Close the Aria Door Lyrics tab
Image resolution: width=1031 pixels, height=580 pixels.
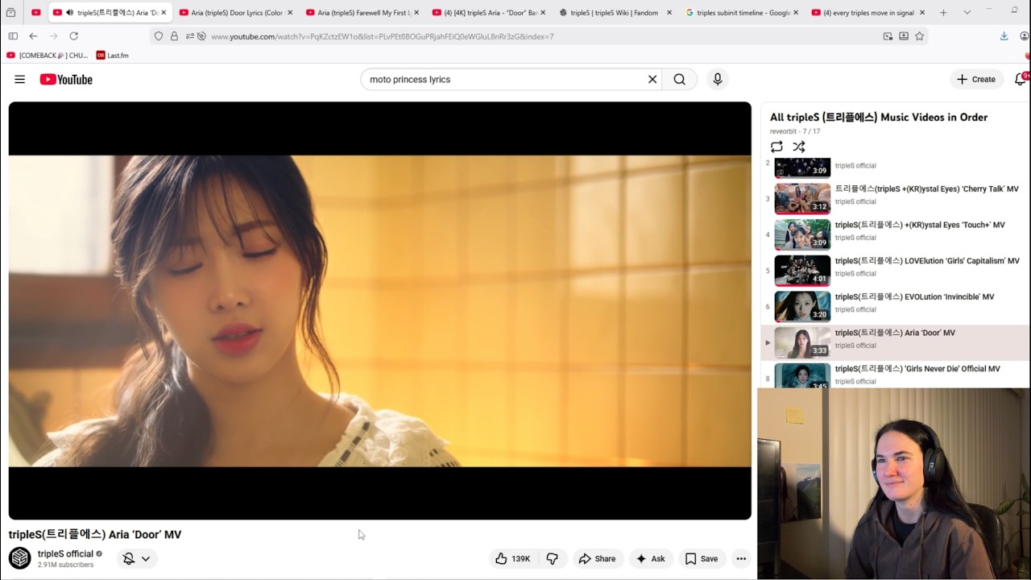pyautogui.click(x=289, y=12)
